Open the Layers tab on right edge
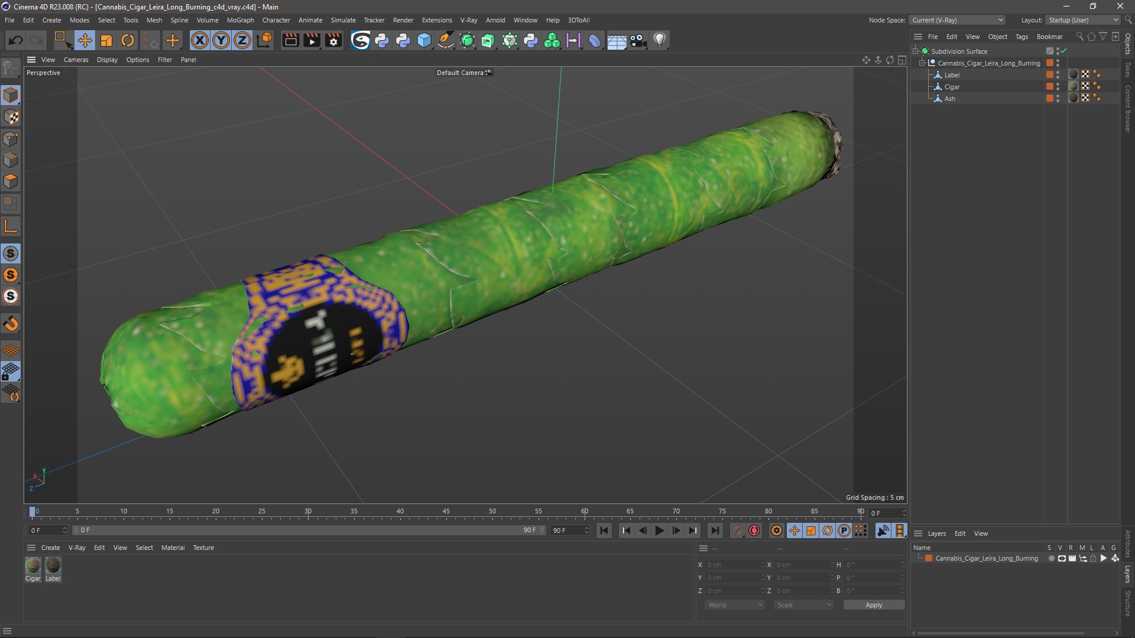The width and height of the screenshot is (1135, 638). pos(1128,574)
